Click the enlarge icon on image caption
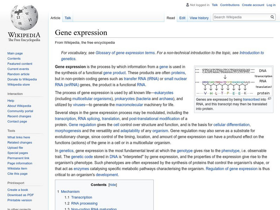Viewport: 280px width, 210px height. [269, 99]
